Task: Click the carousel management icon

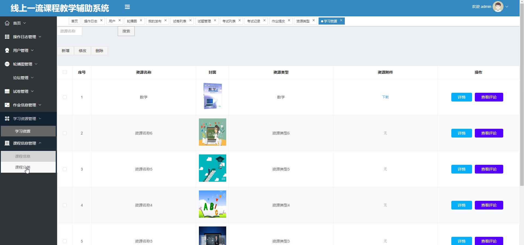Action: (x=7, y=64)
